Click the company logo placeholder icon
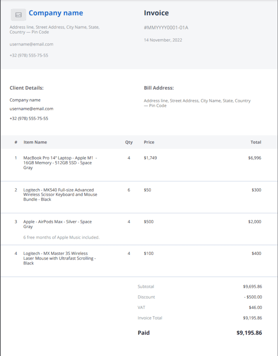 tap(18, 15)
